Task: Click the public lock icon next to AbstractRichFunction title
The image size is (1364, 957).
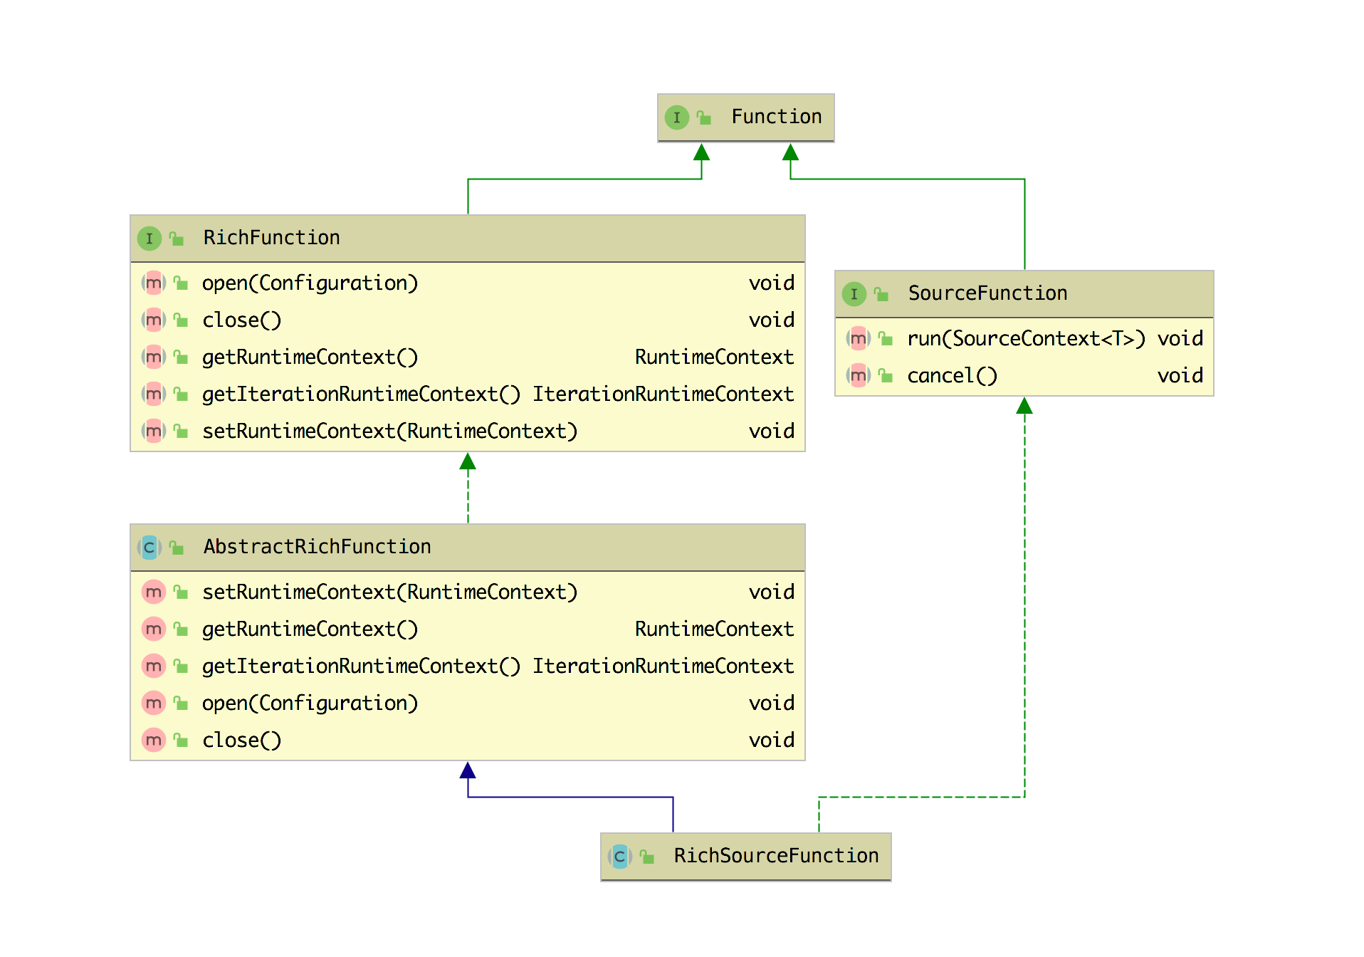Action: point(177,548)
